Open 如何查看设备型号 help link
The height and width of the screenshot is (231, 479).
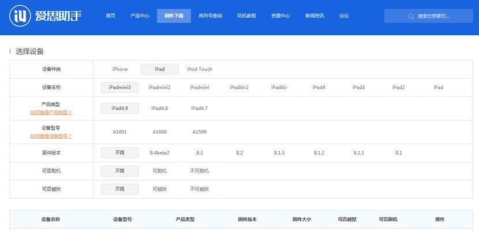51,136
